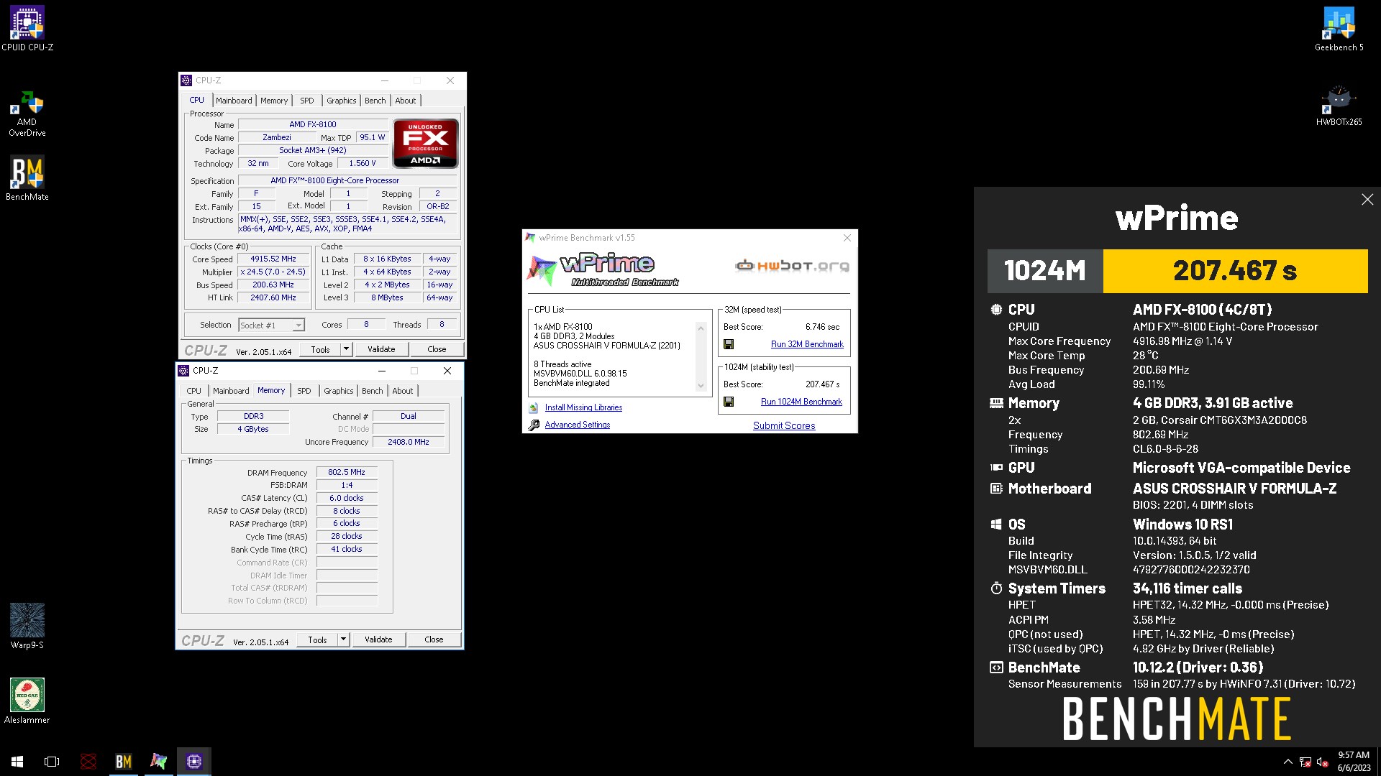Open Bench tab in lower CPU-Z window
The image size is (1381, 776).
372,391
